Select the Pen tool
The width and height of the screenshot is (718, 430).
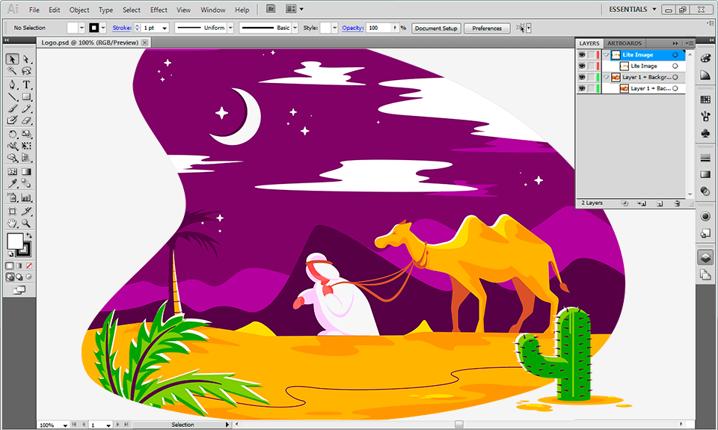(13, 85)
